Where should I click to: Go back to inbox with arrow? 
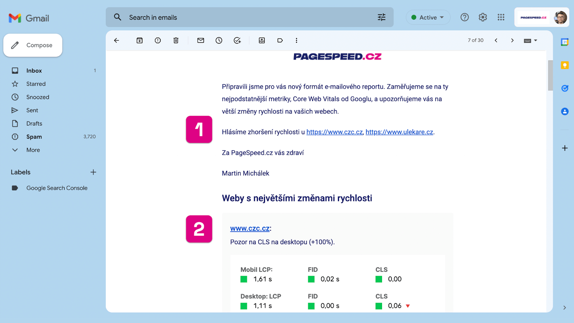(117, 41)
